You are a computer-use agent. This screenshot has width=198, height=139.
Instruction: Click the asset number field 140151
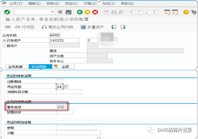64,40
